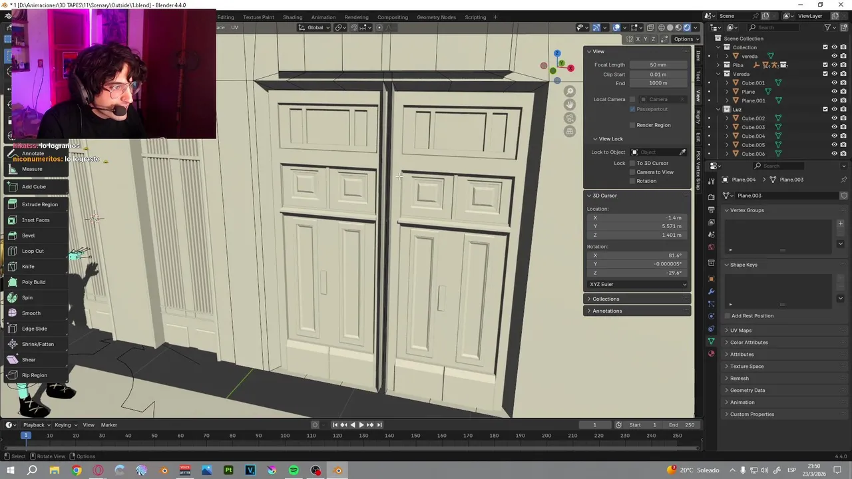Open the Global transform orientation dropdown
Image resolution: width=852 pixels, height=479 pixels.
[x=314, y=27]
